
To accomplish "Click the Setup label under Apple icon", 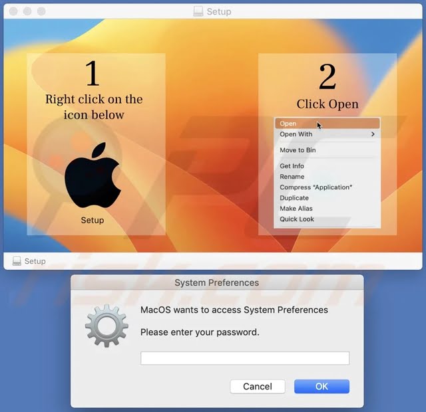I will 93,220.
